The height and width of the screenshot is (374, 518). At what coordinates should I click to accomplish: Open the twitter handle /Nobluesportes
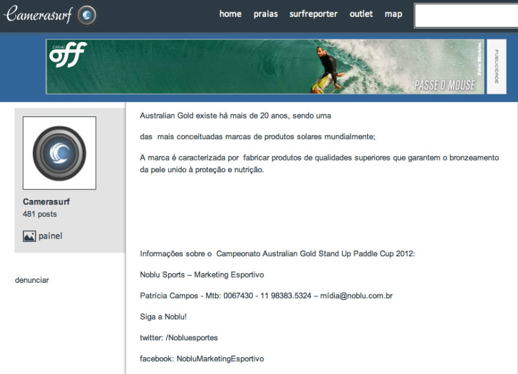(x=193, y=338)
